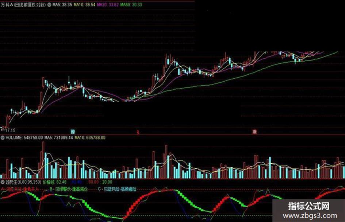Click the red 80.00 threshold value
345x222 pixels.
pyautogui.click(x=93, y=182)
